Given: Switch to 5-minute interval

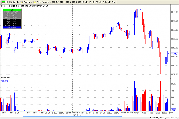Looking at the screenshot, I should (75, 2).
